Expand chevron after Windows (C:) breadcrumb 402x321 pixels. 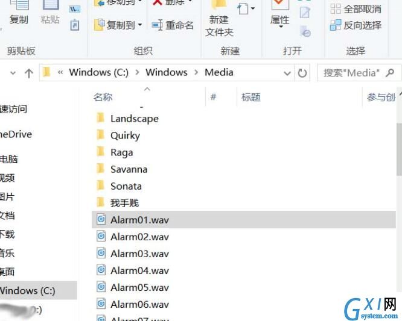pos(137,72)
